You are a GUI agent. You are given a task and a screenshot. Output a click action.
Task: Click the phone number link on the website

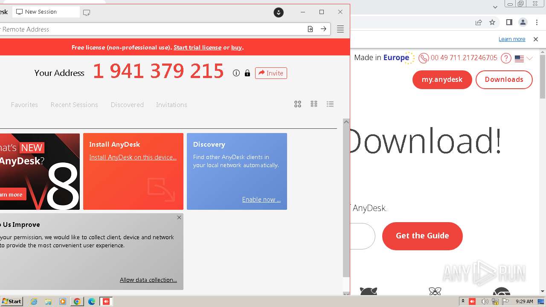(x=464, y=58)
